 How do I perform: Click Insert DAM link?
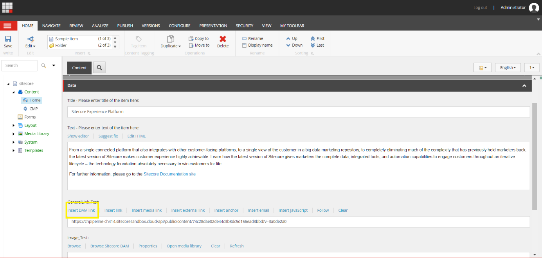click(x=81, y=210)
